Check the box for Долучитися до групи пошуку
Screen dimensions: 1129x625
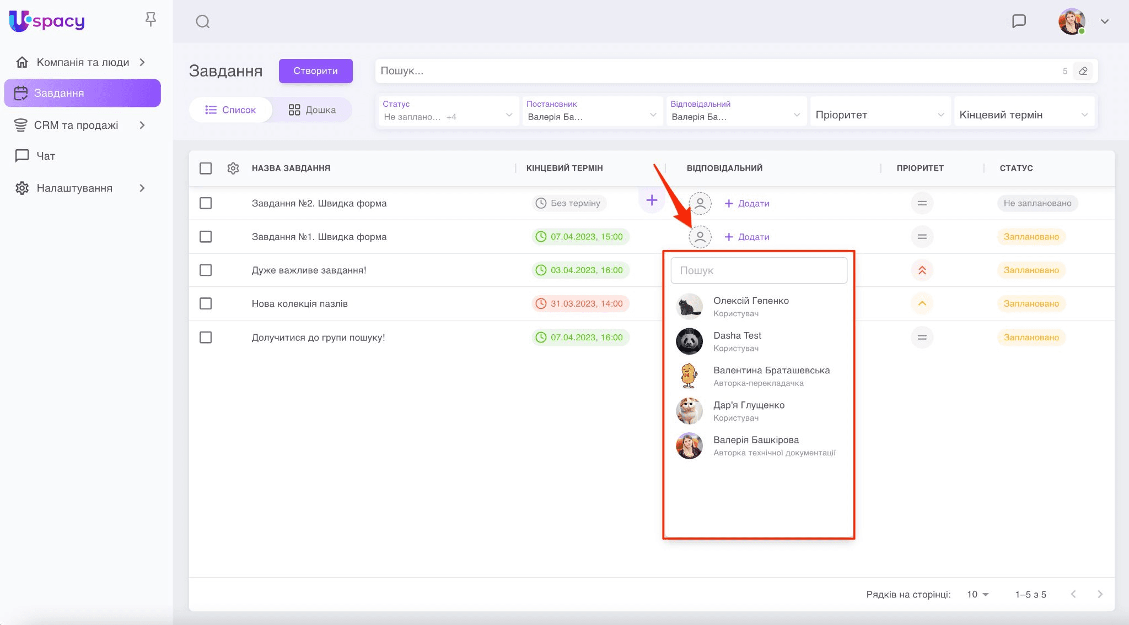coord(206,337)
